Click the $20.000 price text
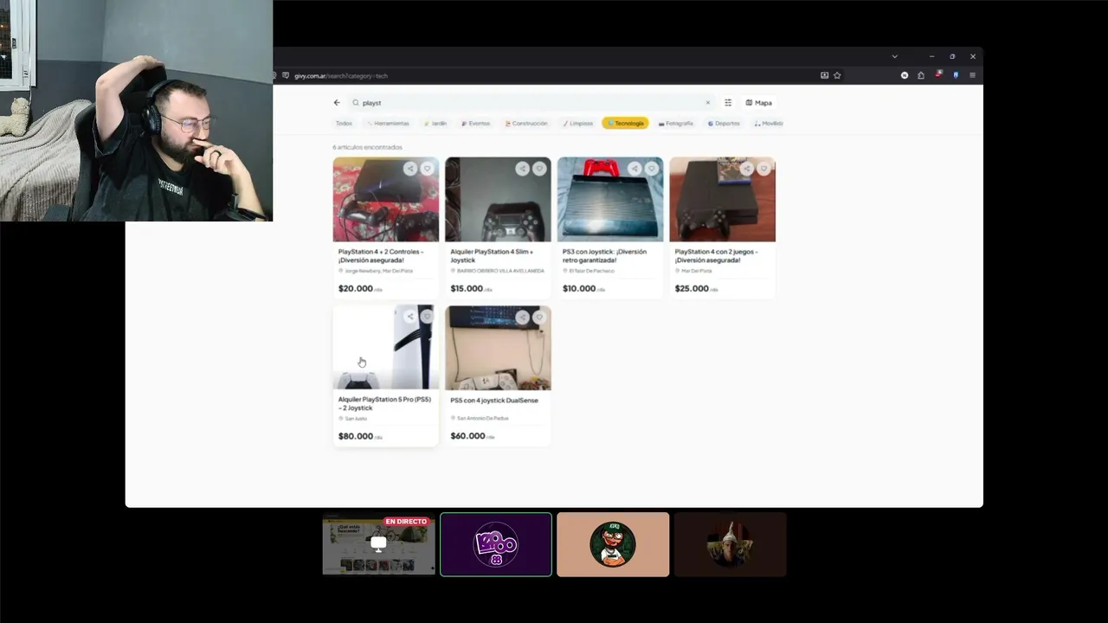 point(356,288)
